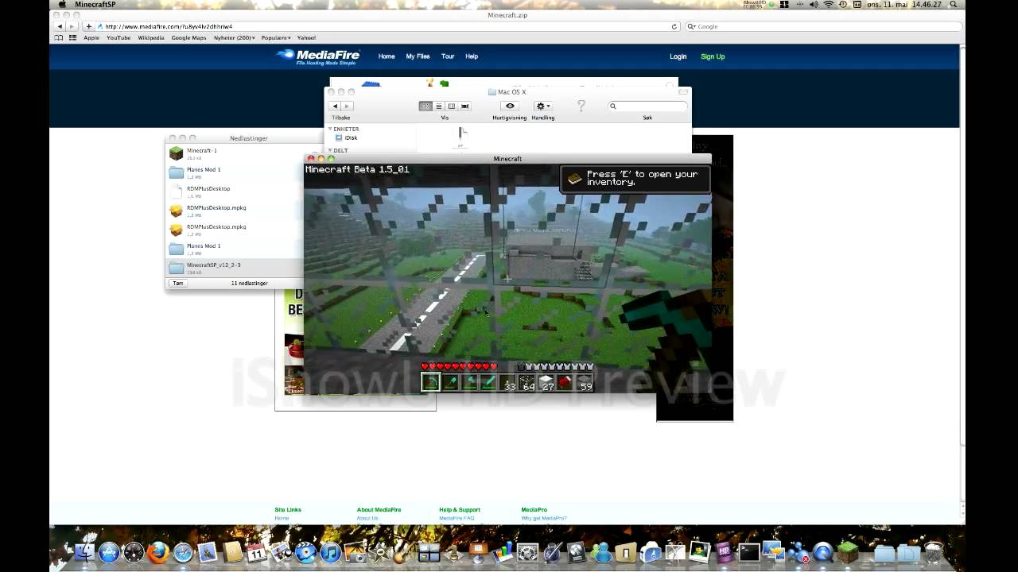Go back in Safari with the back arrow
Screen dimensions: 1018x572
click(x=60, y=26)
